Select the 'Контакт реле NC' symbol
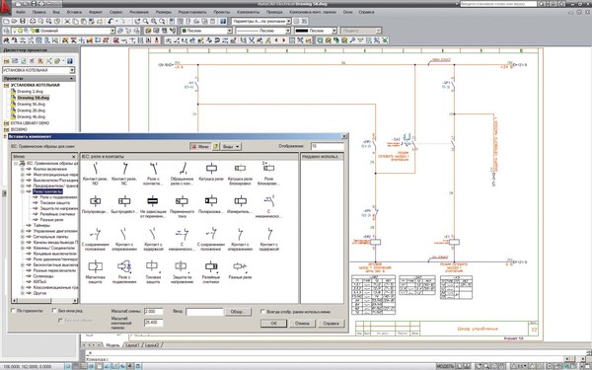 click(124, 173)
